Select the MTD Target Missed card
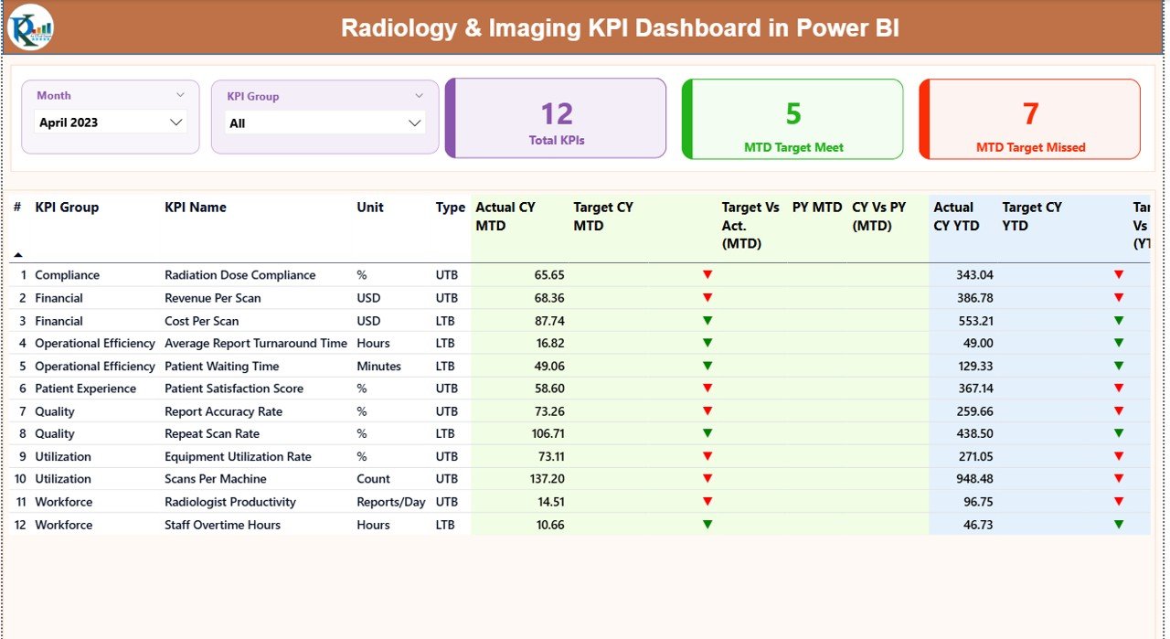The width and height of the screenshot is (1170, 639). [1029, 119]
